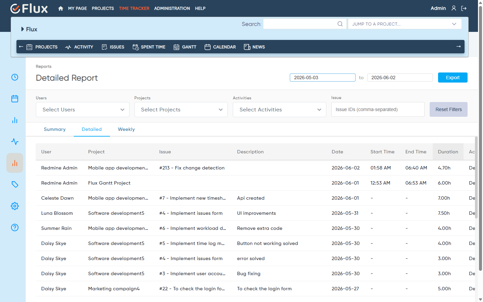Click the Luna Blossom user cell

pyautogui.click(x=57, y=213)
